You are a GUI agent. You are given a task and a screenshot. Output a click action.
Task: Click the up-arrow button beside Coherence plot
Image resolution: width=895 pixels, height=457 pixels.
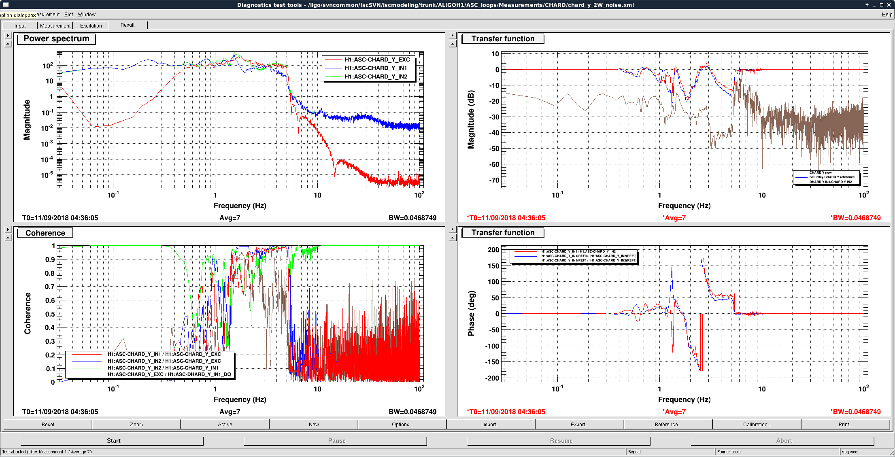click(x=8, y=237)
